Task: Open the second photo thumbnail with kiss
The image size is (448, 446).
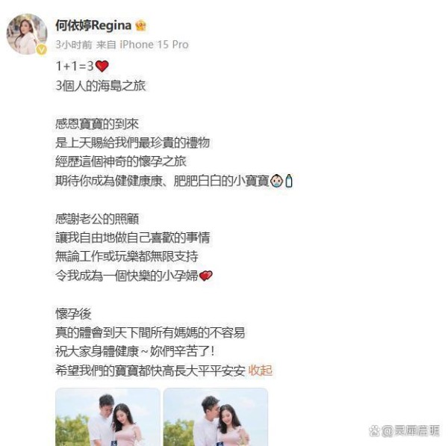Action: point(216,417)
